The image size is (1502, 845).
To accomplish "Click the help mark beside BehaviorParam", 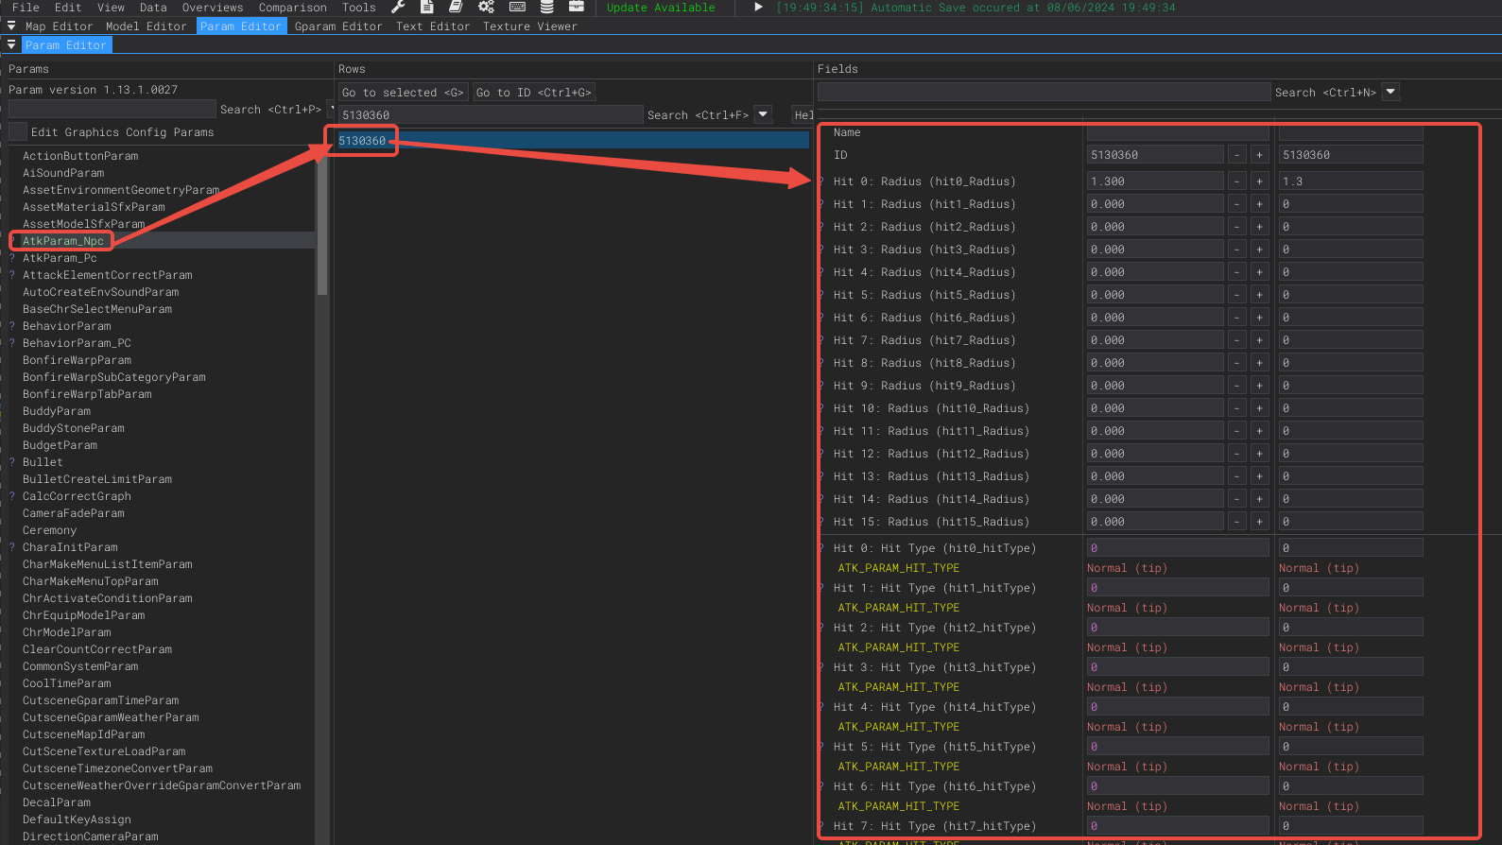I will (x=12, y=326).
